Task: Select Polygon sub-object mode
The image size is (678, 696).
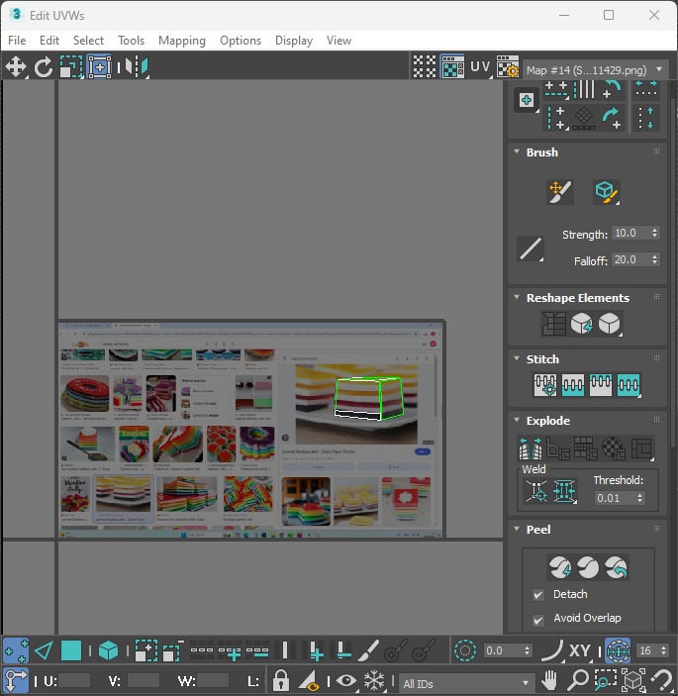Action: [71, 650]
